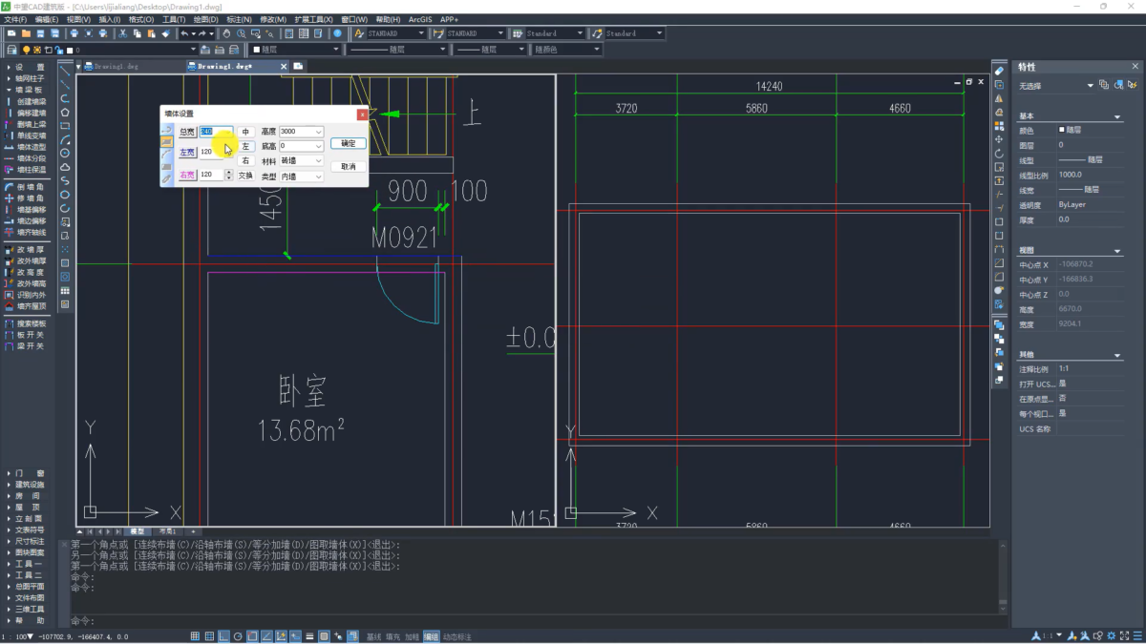Open the 文件(F) menu

point(16,19)
